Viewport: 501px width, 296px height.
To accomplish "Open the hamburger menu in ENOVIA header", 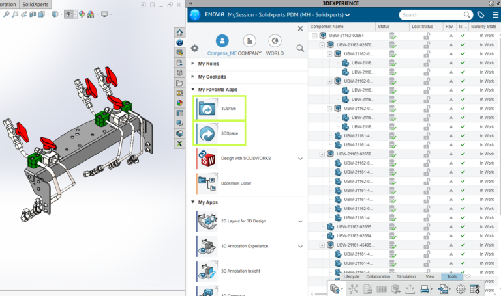I will pyautogui.click(x=495, y=15).
